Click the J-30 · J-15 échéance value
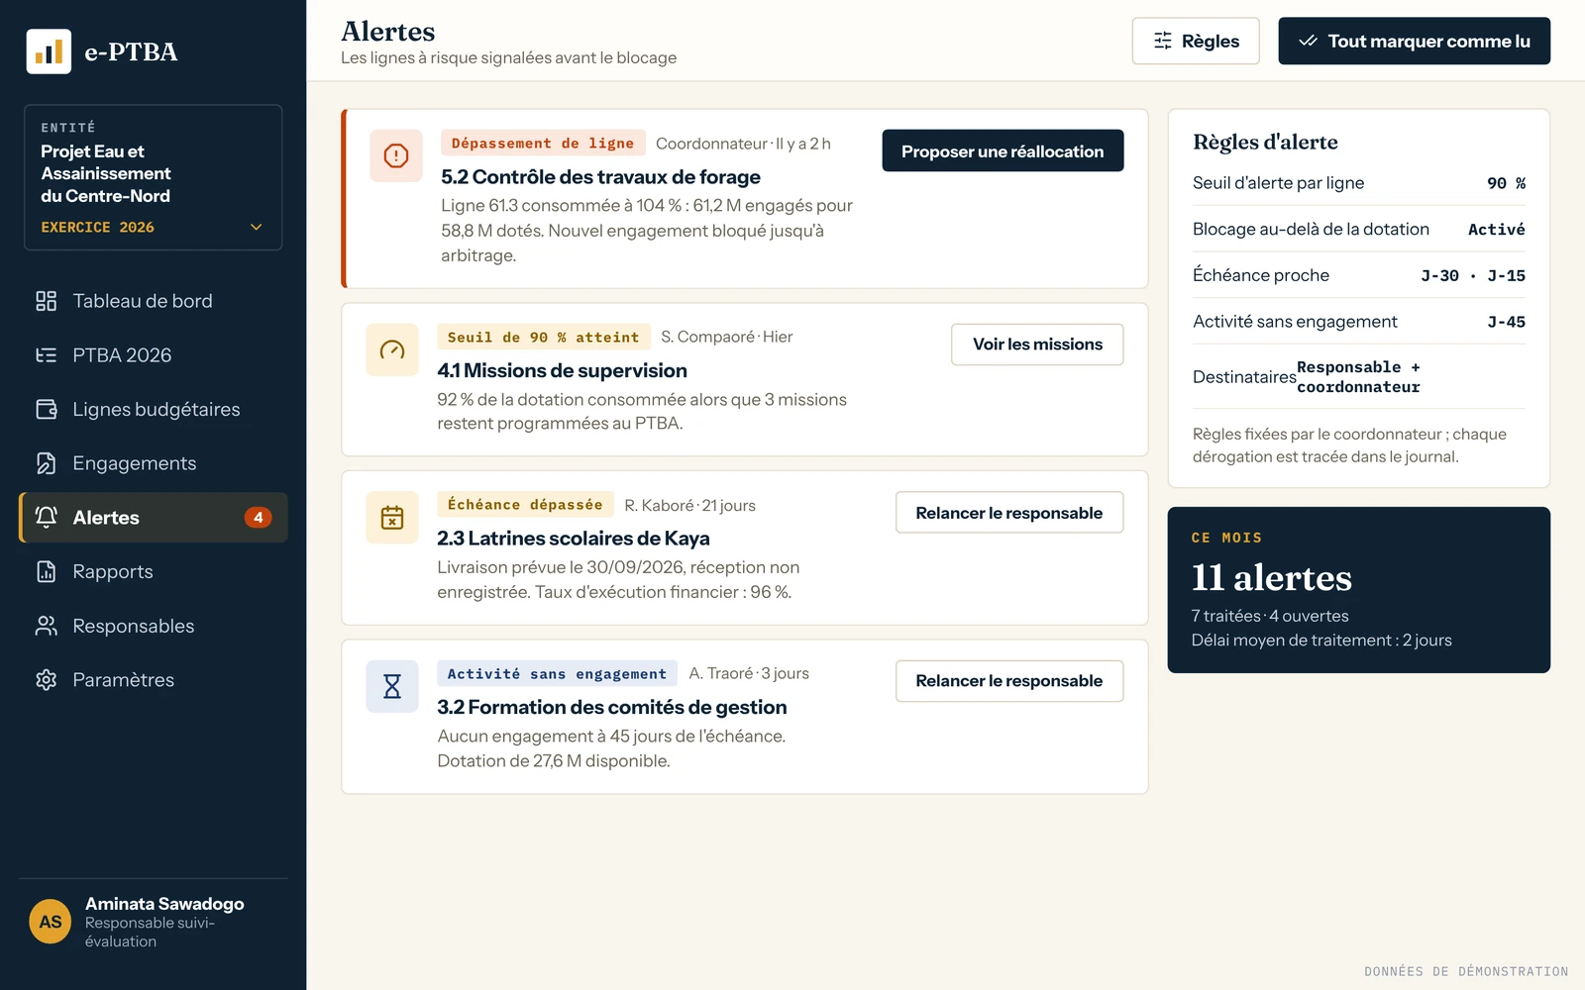This screenshot has width=1585, height=990. tap(1473, 276)
